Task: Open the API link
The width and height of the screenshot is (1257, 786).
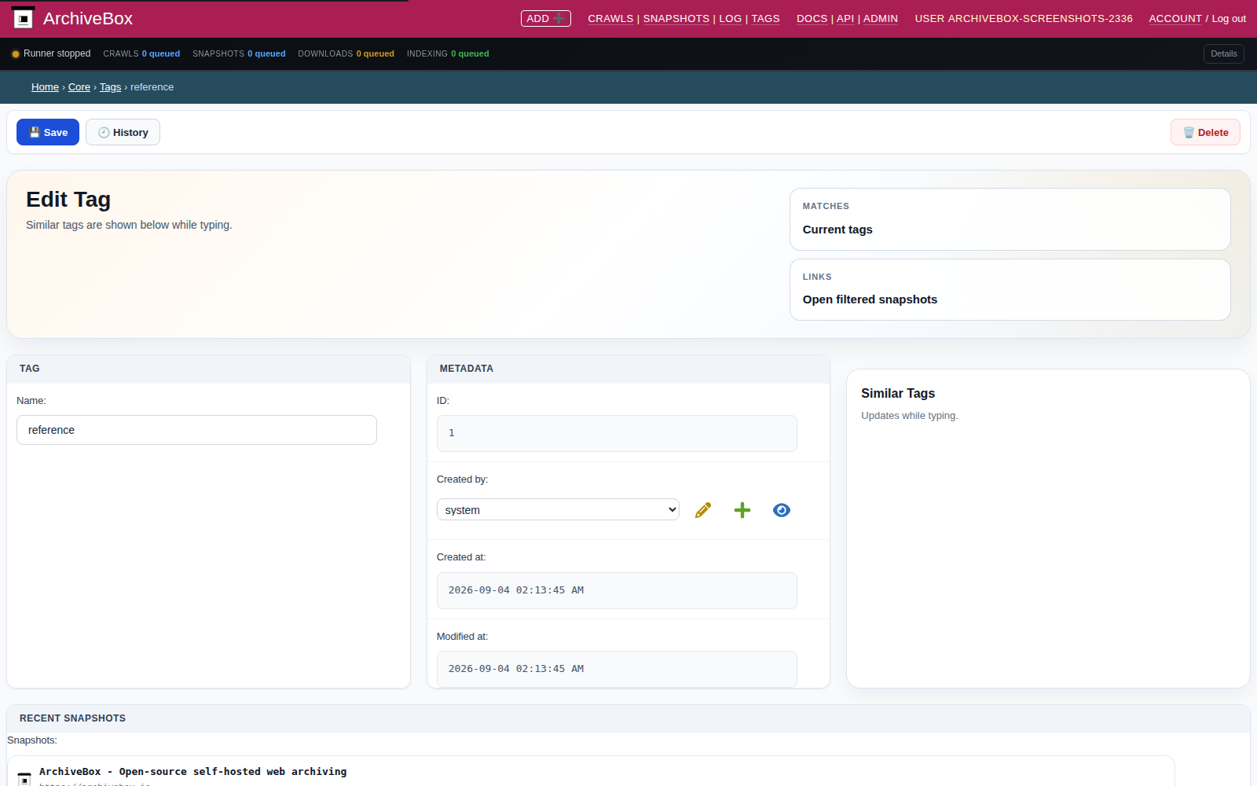Action: [x=845, y=19]
